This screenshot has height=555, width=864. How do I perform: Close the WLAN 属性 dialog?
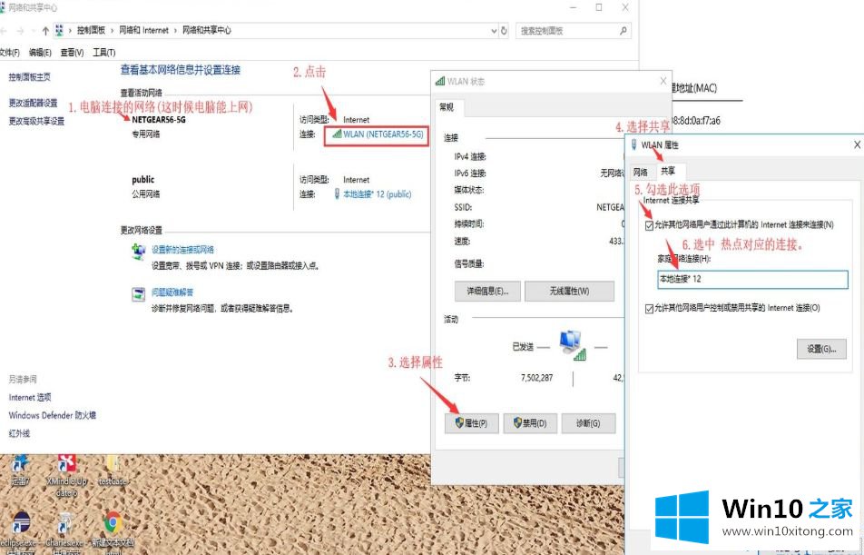(x=857, y=144)
